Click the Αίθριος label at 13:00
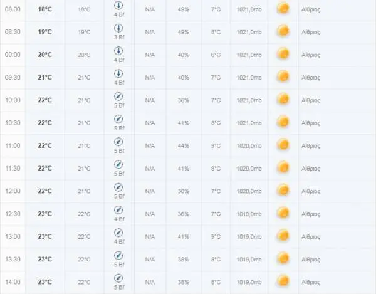Viewport: 376px width, 294px height. pos(311,237)
